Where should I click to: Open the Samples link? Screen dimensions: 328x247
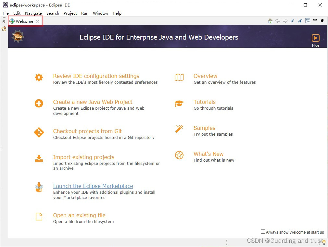pos(204,128)
